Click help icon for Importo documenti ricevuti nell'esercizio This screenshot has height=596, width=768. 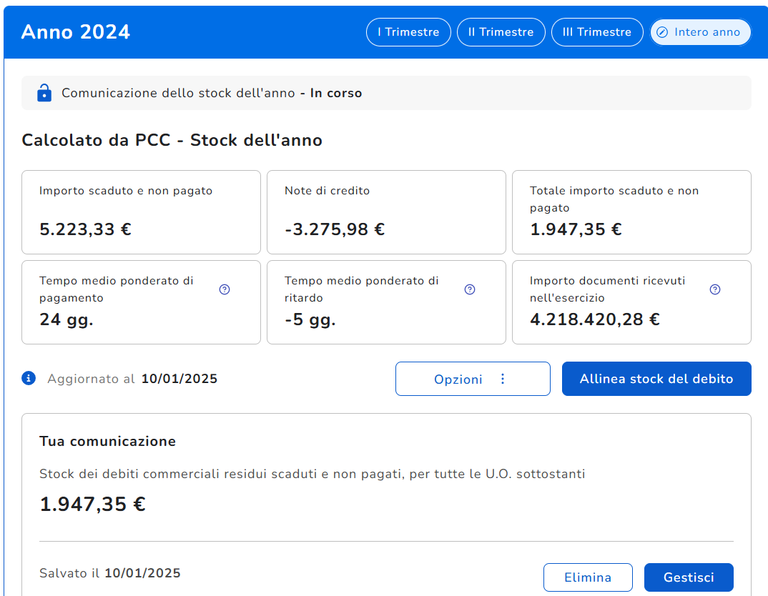coord(715,289)
